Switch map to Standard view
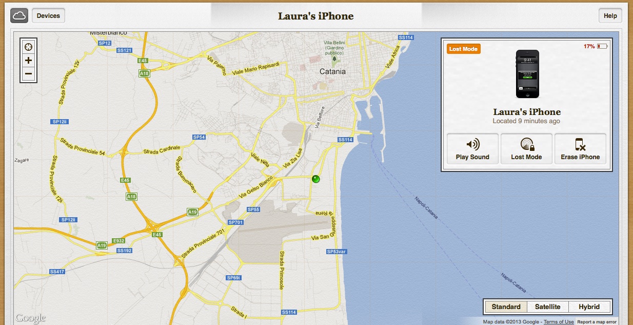Screen dimensions: 633x325 tap(506, 307)
